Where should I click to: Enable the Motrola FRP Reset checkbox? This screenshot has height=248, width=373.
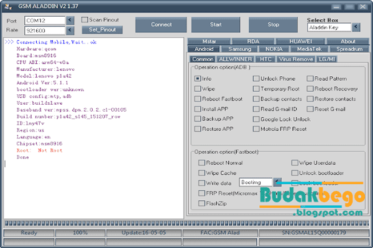pos(256,129)
